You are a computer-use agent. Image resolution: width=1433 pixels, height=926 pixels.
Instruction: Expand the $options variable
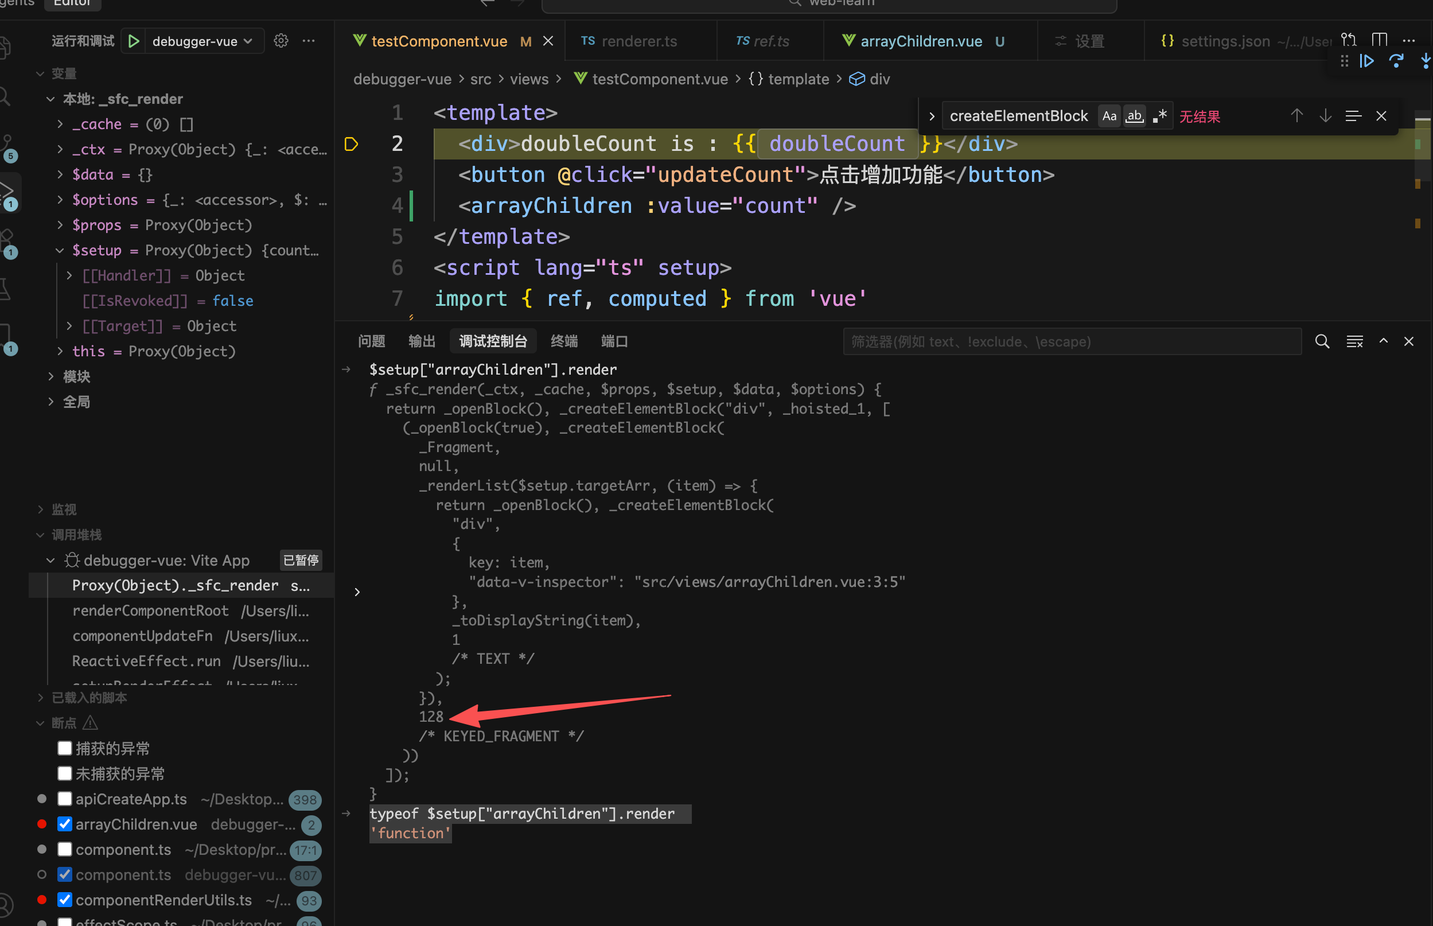pos(60,200)
